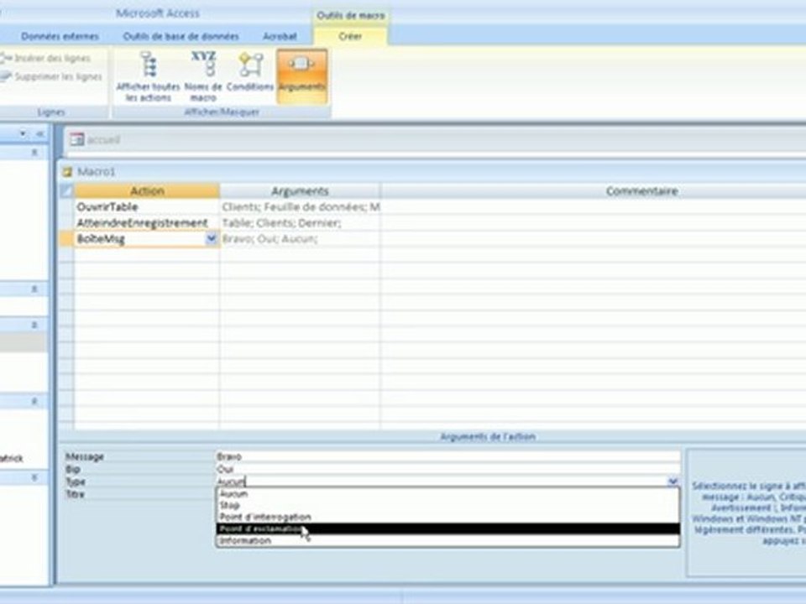This screenshot has width=806, height=604.
Task: Click the Outils de macro contextual tab
Action: point(351,15)
